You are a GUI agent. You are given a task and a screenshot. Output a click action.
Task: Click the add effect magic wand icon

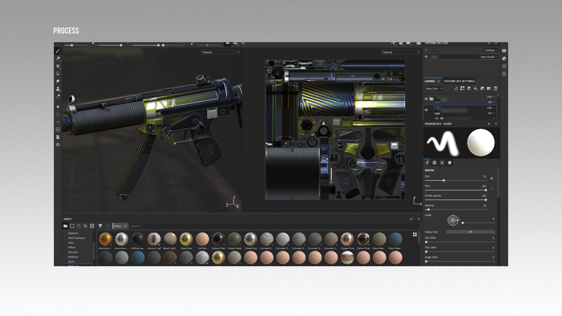coord(456,88)
